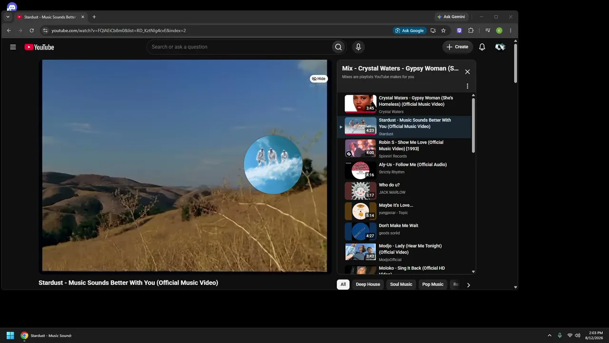Open the YouTube account avatar menu
The image size is (609, 343).
click(x=500, y=47)
